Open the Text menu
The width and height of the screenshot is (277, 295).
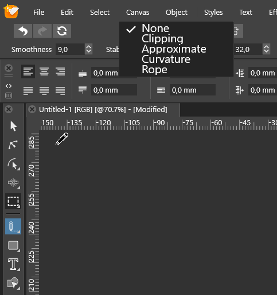[x=245, y=13]
